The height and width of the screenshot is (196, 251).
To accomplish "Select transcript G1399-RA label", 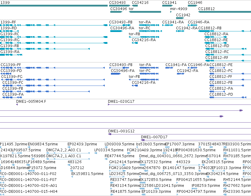I will coord(10,52).
